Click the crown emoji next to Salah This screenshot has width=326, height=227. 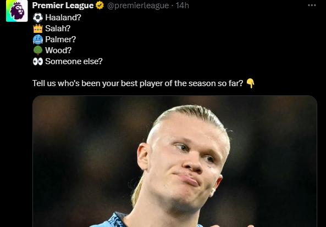click(x=38, y=29)
